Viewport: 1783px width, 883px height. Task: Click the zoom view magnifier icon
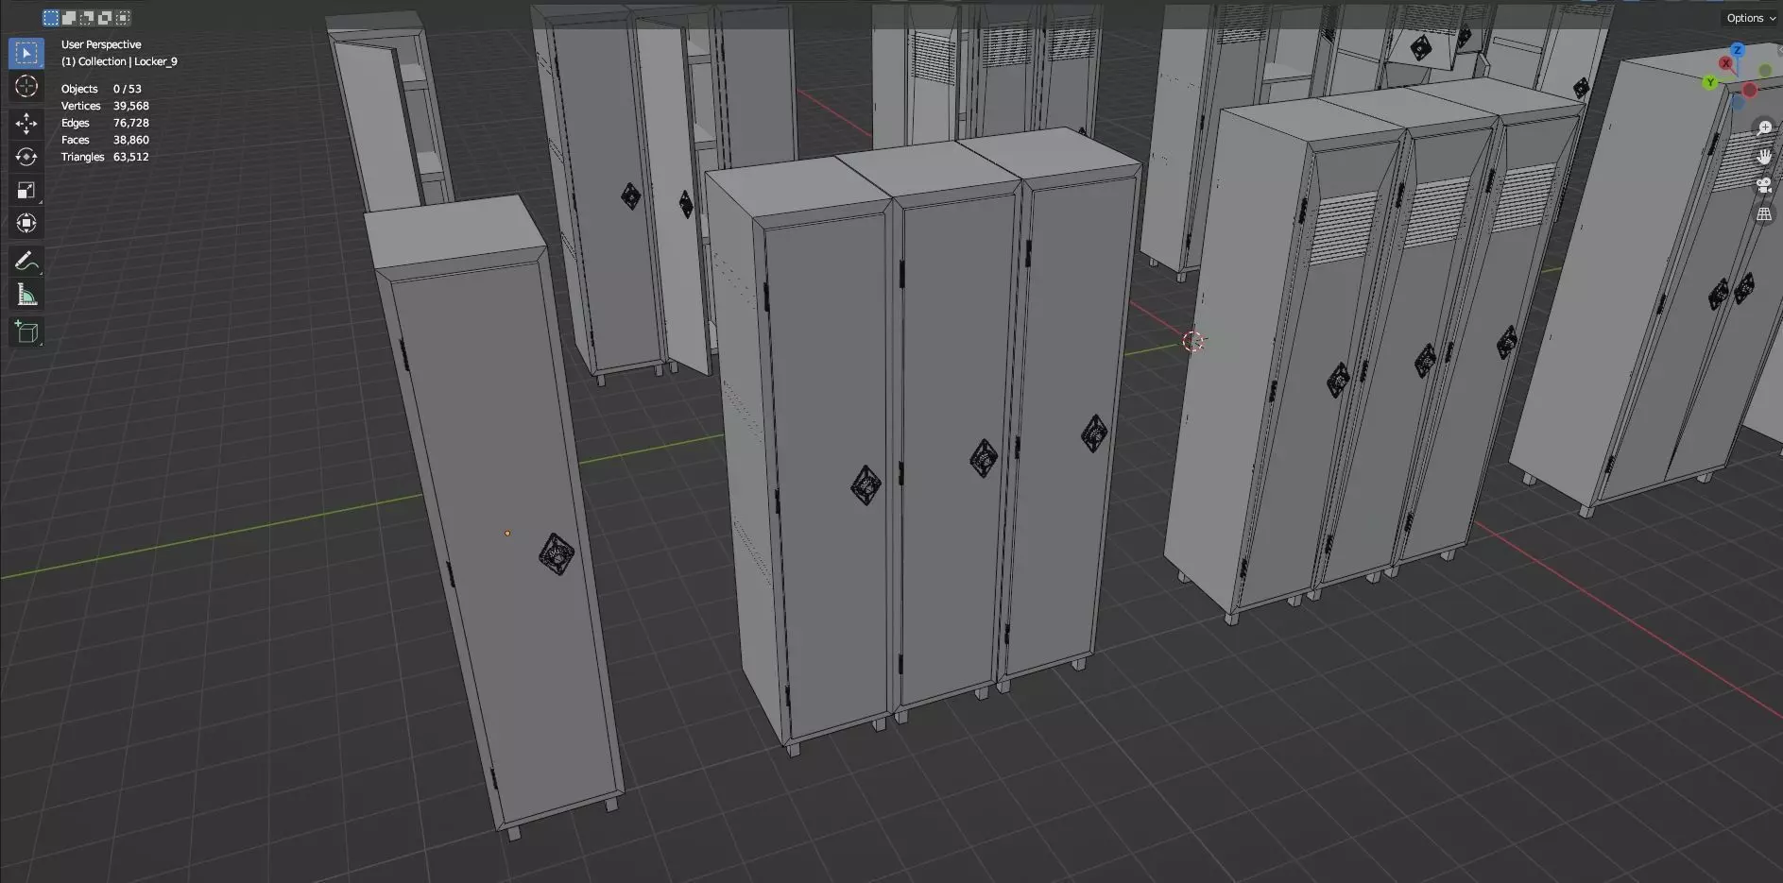[x=1764, y=127]
